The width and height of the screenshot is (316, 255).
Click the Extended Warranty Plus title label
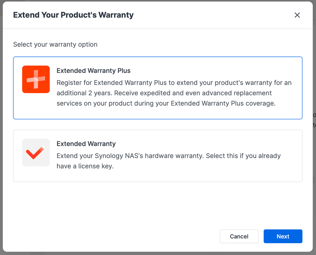coord(93,71)
